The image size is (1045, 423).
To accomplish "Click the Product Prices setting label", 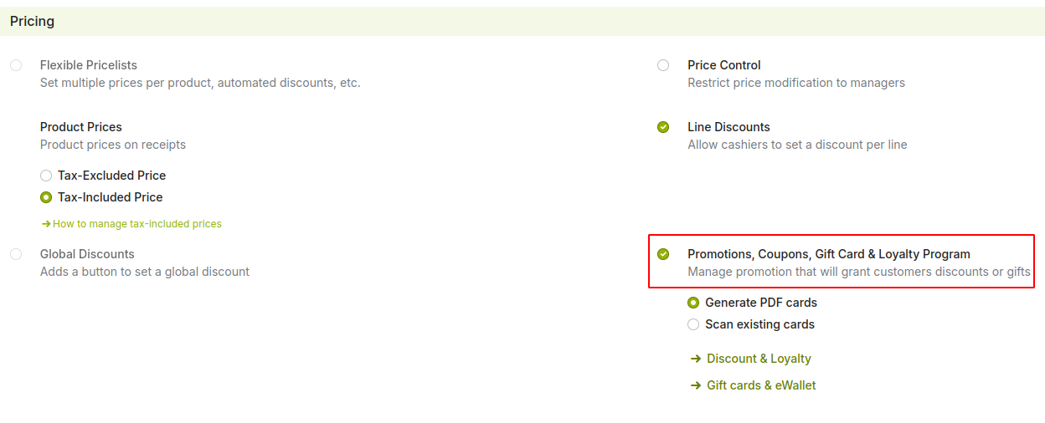I will (81, 127).
